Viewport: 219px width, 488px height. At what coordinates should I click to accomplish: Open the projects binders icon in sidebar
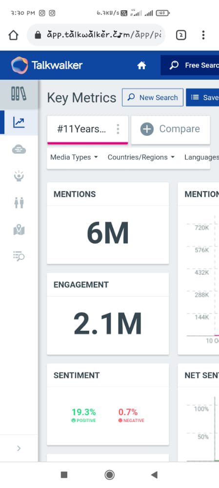point(19,94)
